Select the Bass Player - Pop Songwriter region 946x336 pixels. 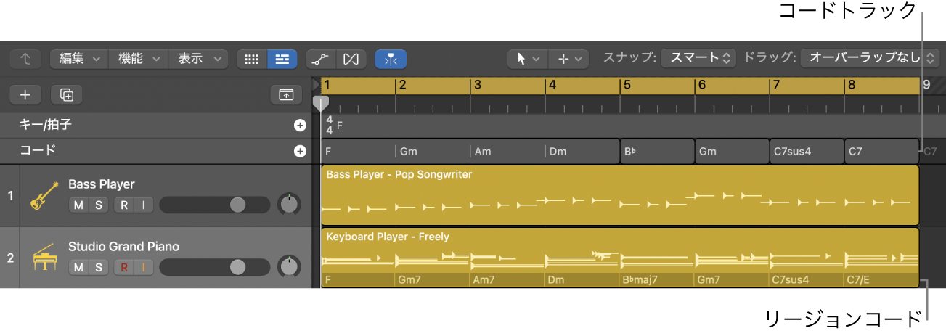(620, 195)
